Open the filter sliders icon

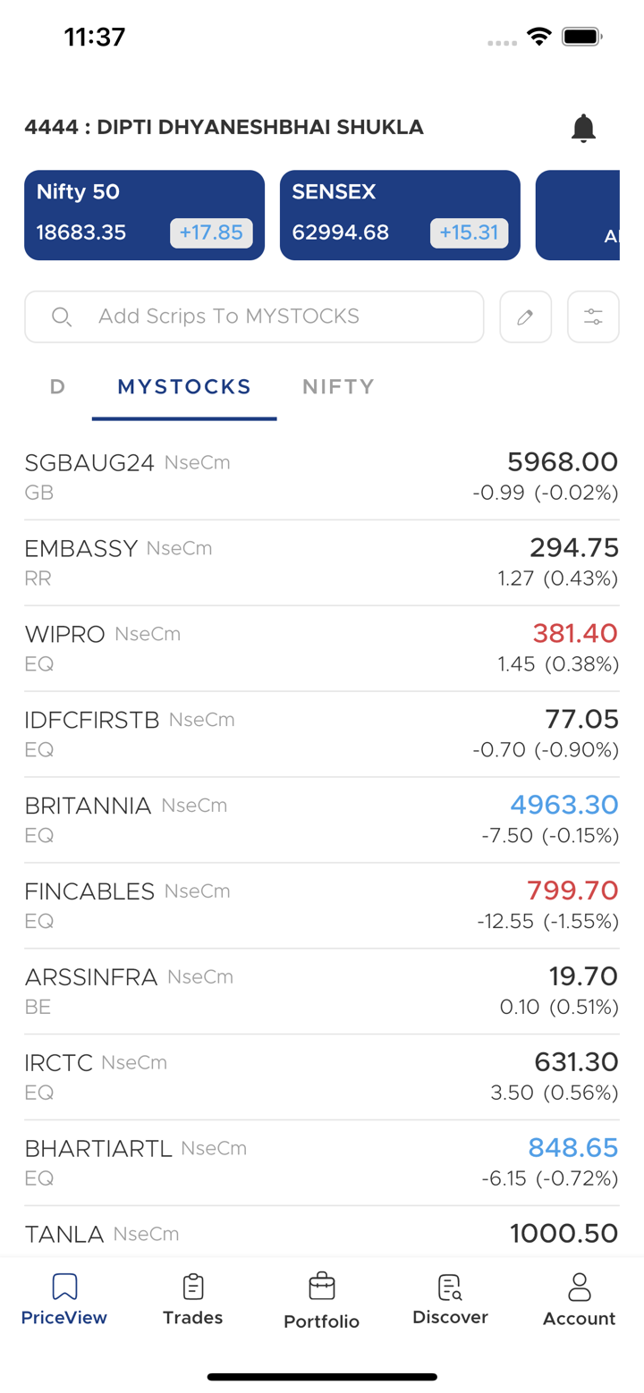click(593, 317)
